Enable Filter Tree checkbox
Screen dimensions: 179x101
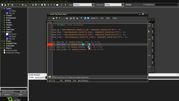(19, 92)
